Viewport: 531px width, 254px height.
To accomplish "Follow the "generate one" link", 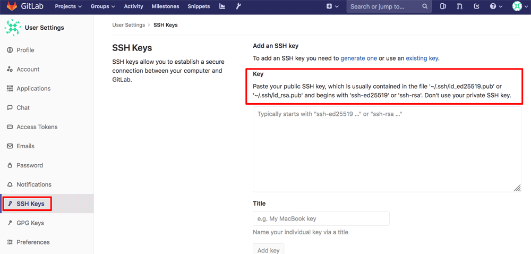I will tap(358, 58).
